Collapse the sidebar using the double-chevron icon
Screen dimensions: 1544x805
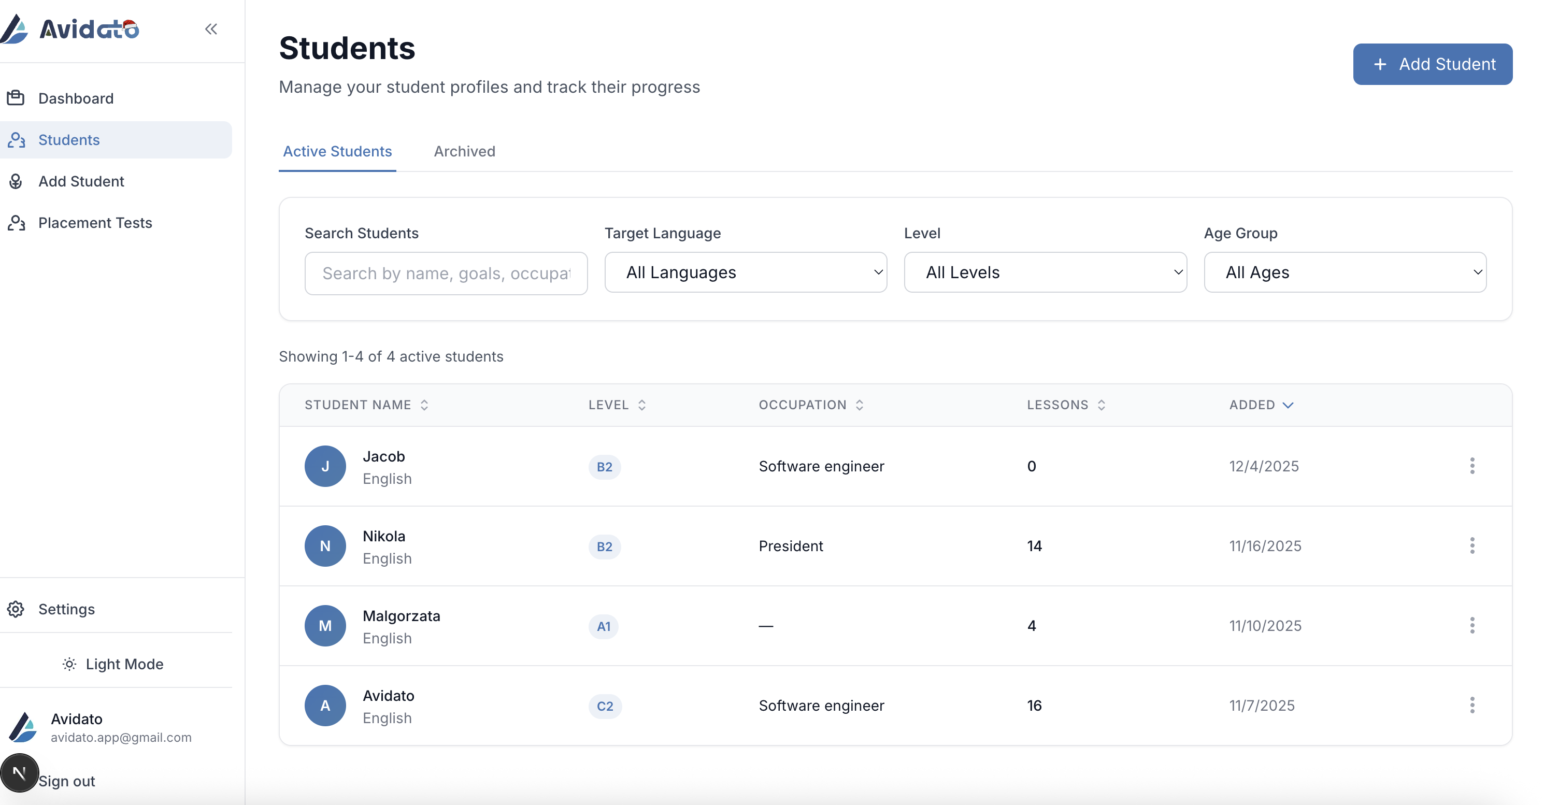[x=211, y=28]
